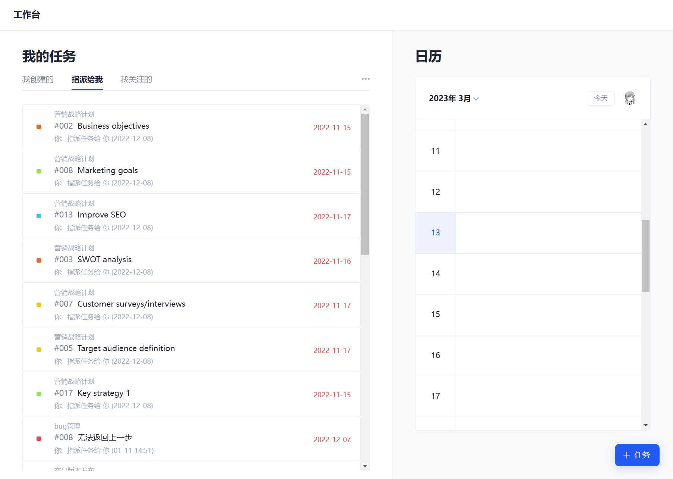The image size is (673, 479).
Task: Switch to the 我创建的 tab
Action: pyautogui.click(x=38, y=79)
